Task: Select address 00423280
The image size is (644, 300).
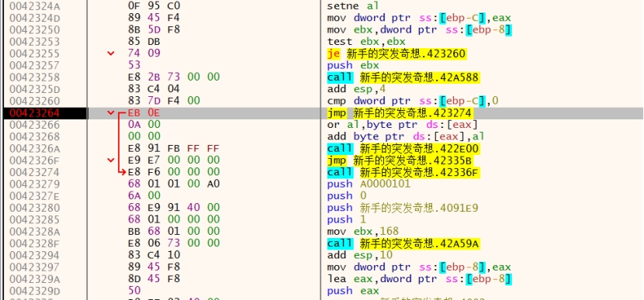Action: pos(34,208)
